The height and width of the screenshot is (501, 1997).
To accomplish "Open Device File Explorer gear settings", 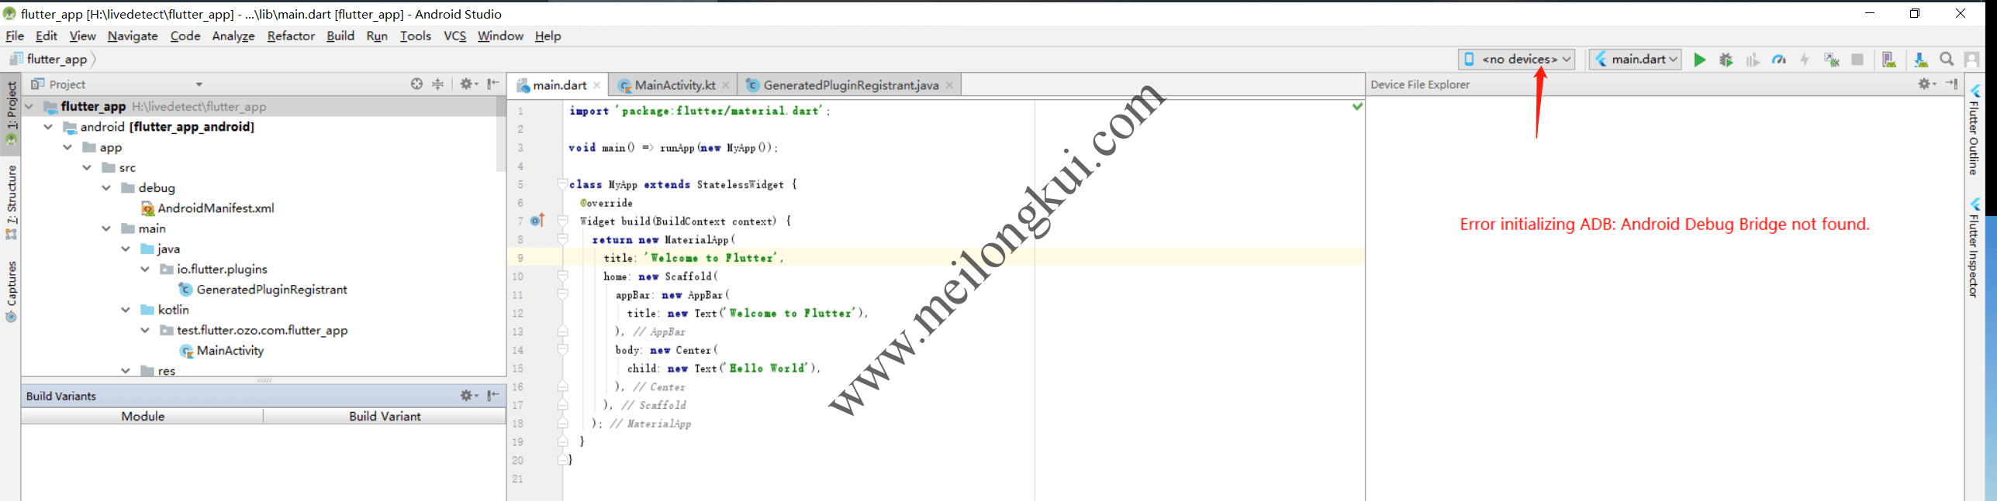I will (x=1927, y=84).
